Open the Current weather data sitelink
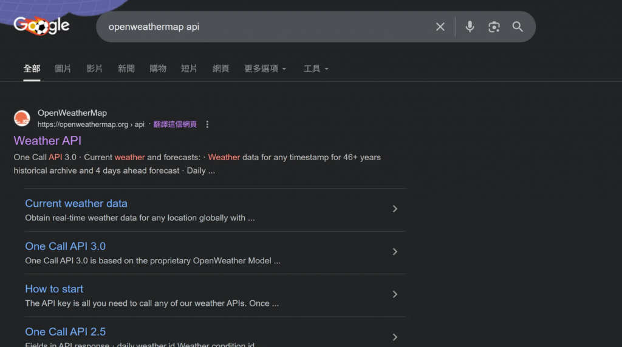The width and height of the screenshot is (622, 347). [x=76, y=203]
